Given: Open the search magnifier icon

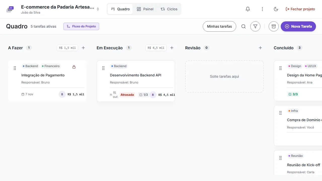Looking at the screenshot, I should (x=244, y=26).
